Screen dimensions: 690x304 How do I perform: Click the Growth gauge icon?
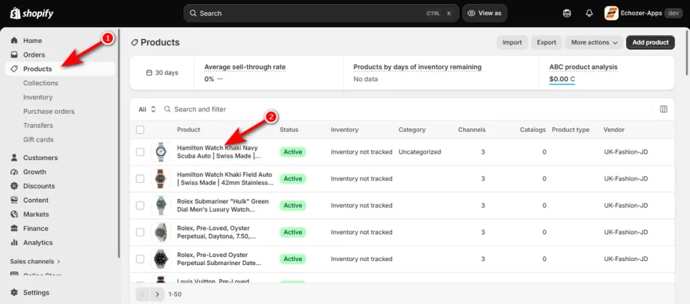pyautogui.click(x=15, y=172)
